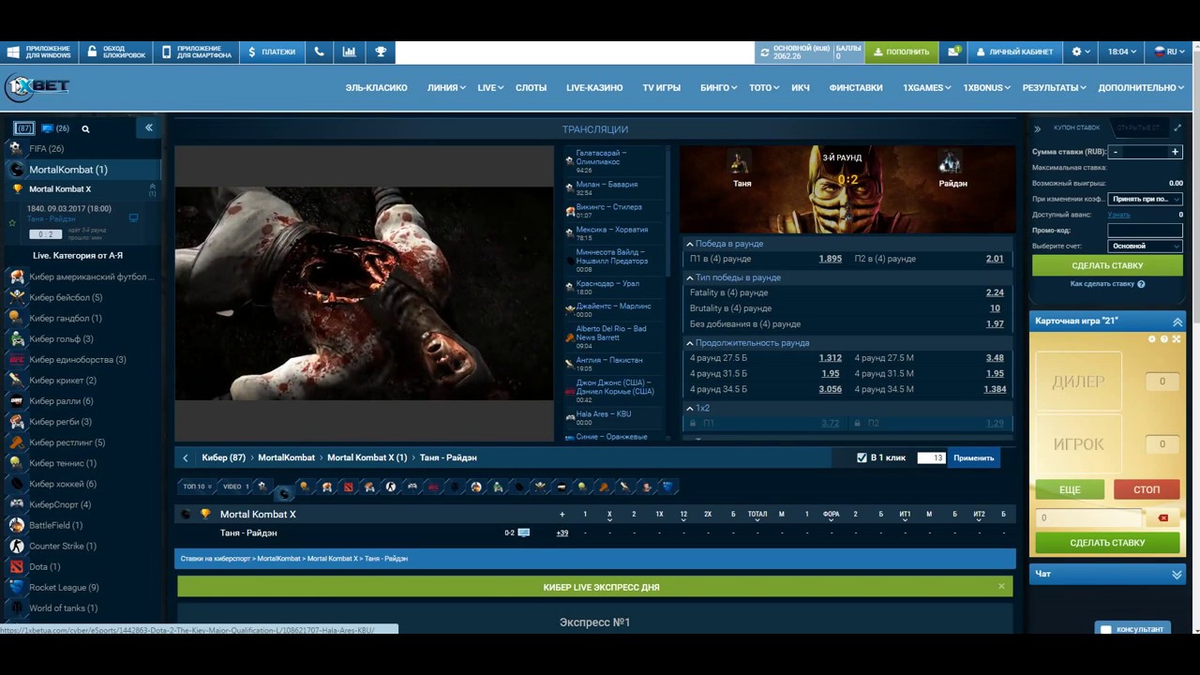
Task: Expand the Чат panel
Action: [x=1177, y=574]
